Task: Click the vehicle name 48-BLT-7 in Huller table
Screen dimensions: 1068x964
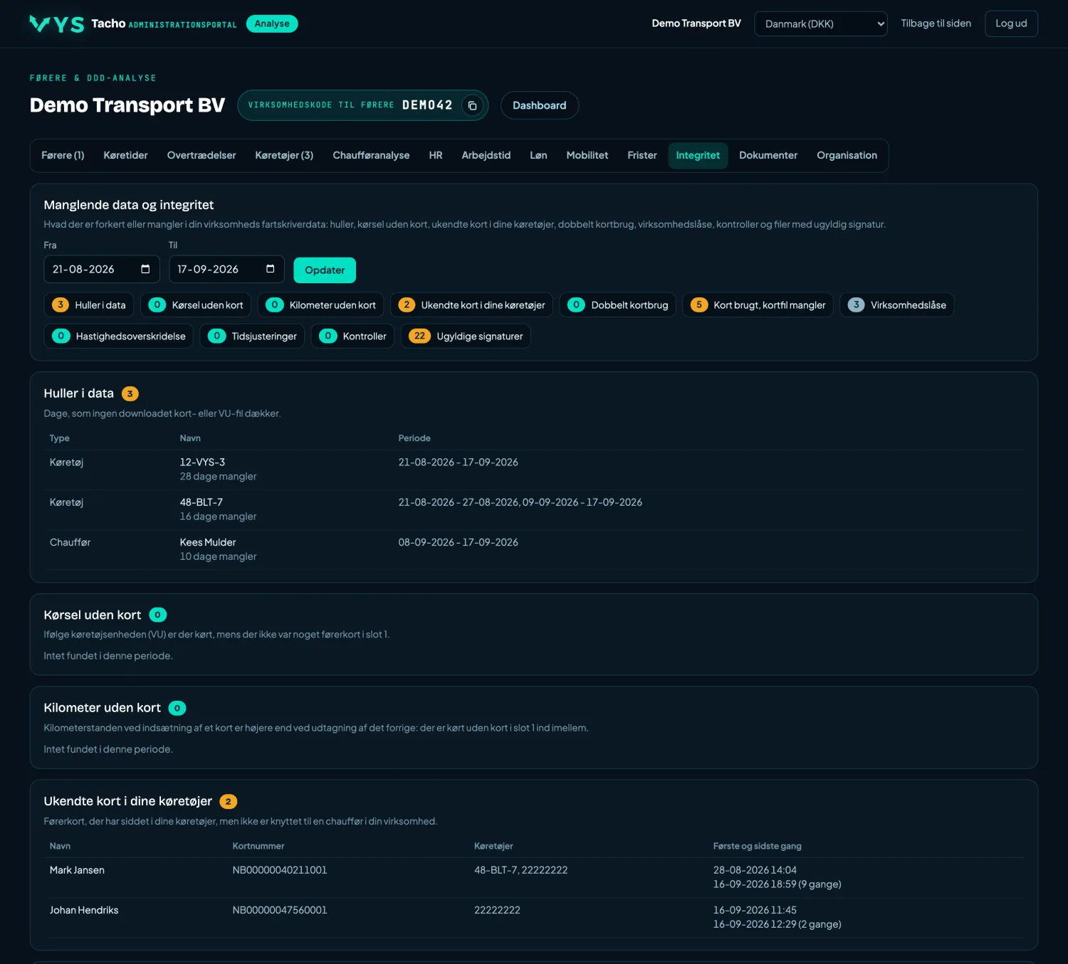Action: click(x=201, y=502)
